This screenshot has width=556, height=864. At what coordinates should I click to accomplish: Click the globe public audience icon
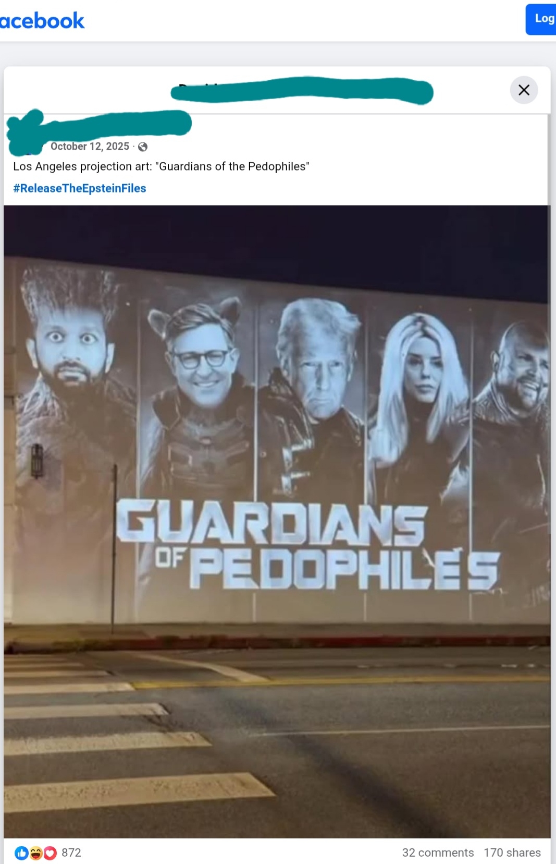(143, 147)
